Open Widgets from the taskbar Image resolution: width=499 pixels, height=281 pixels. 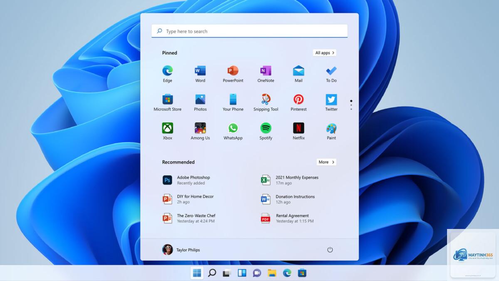pyautogui.click(x=242, y=273)
